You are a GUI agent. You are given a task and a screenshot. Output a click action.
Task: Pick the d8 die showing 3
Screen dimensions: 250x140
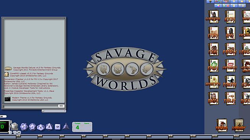pos(49,127)
